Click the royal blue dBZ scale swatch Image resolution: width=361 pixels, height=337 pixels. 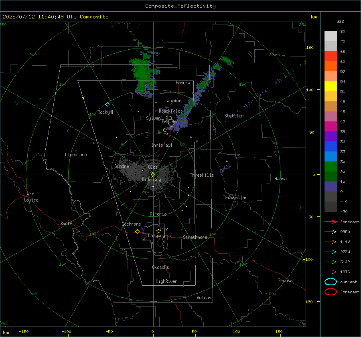[x=331, y=147]
